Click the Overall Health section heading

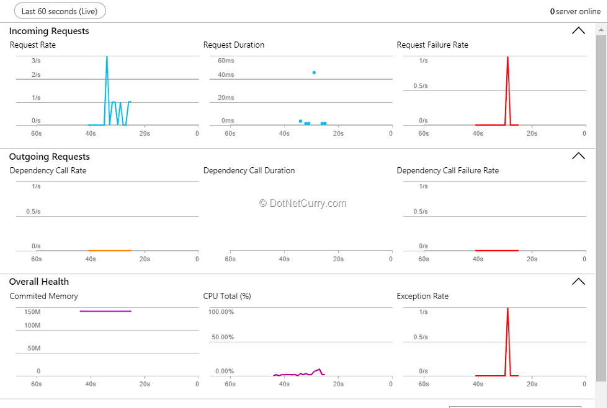[39, 282]
